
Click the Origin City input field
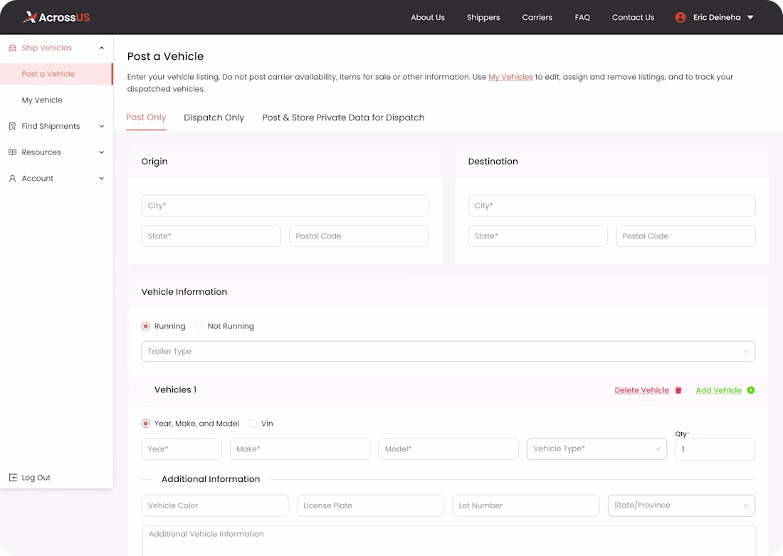point(285,206)
